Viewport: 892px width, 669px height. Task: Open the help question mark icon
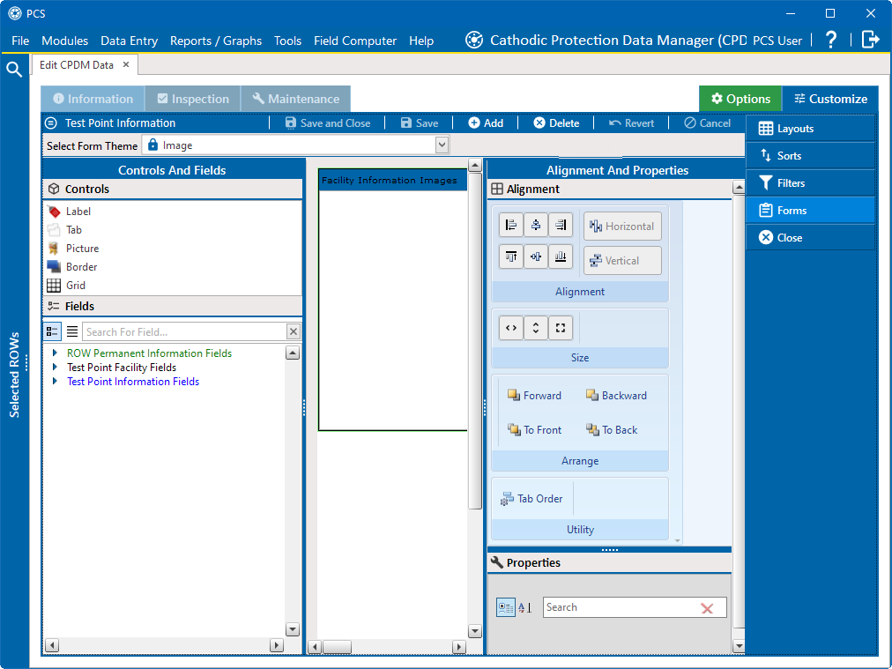tap(830, 40)
